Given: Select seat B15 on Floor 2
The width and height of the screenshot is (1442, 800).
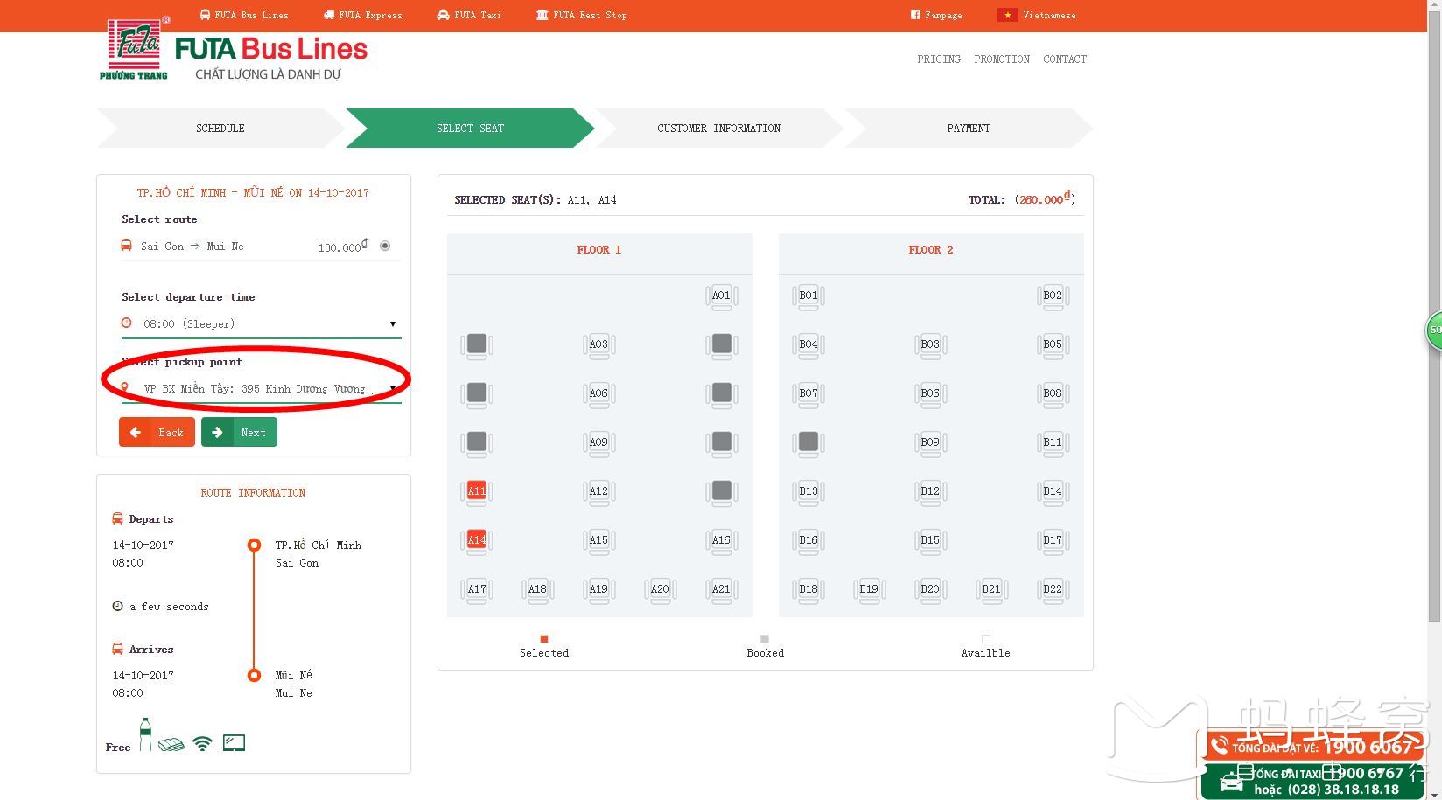Looking at the screenshot, I should coord(930,540).
